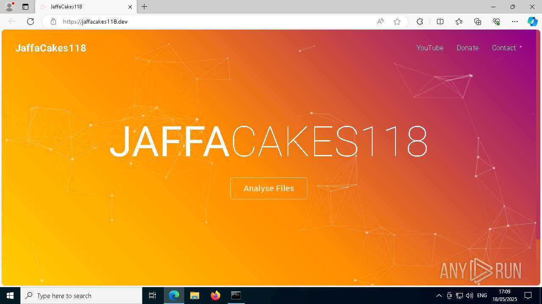Viewport: 542px width, 304px height.
Task: Close the JaffaCakes118 tab
Action: [x=130, y=7]
